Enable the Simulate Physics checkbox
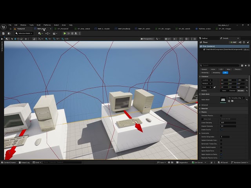 coord(221,116)
